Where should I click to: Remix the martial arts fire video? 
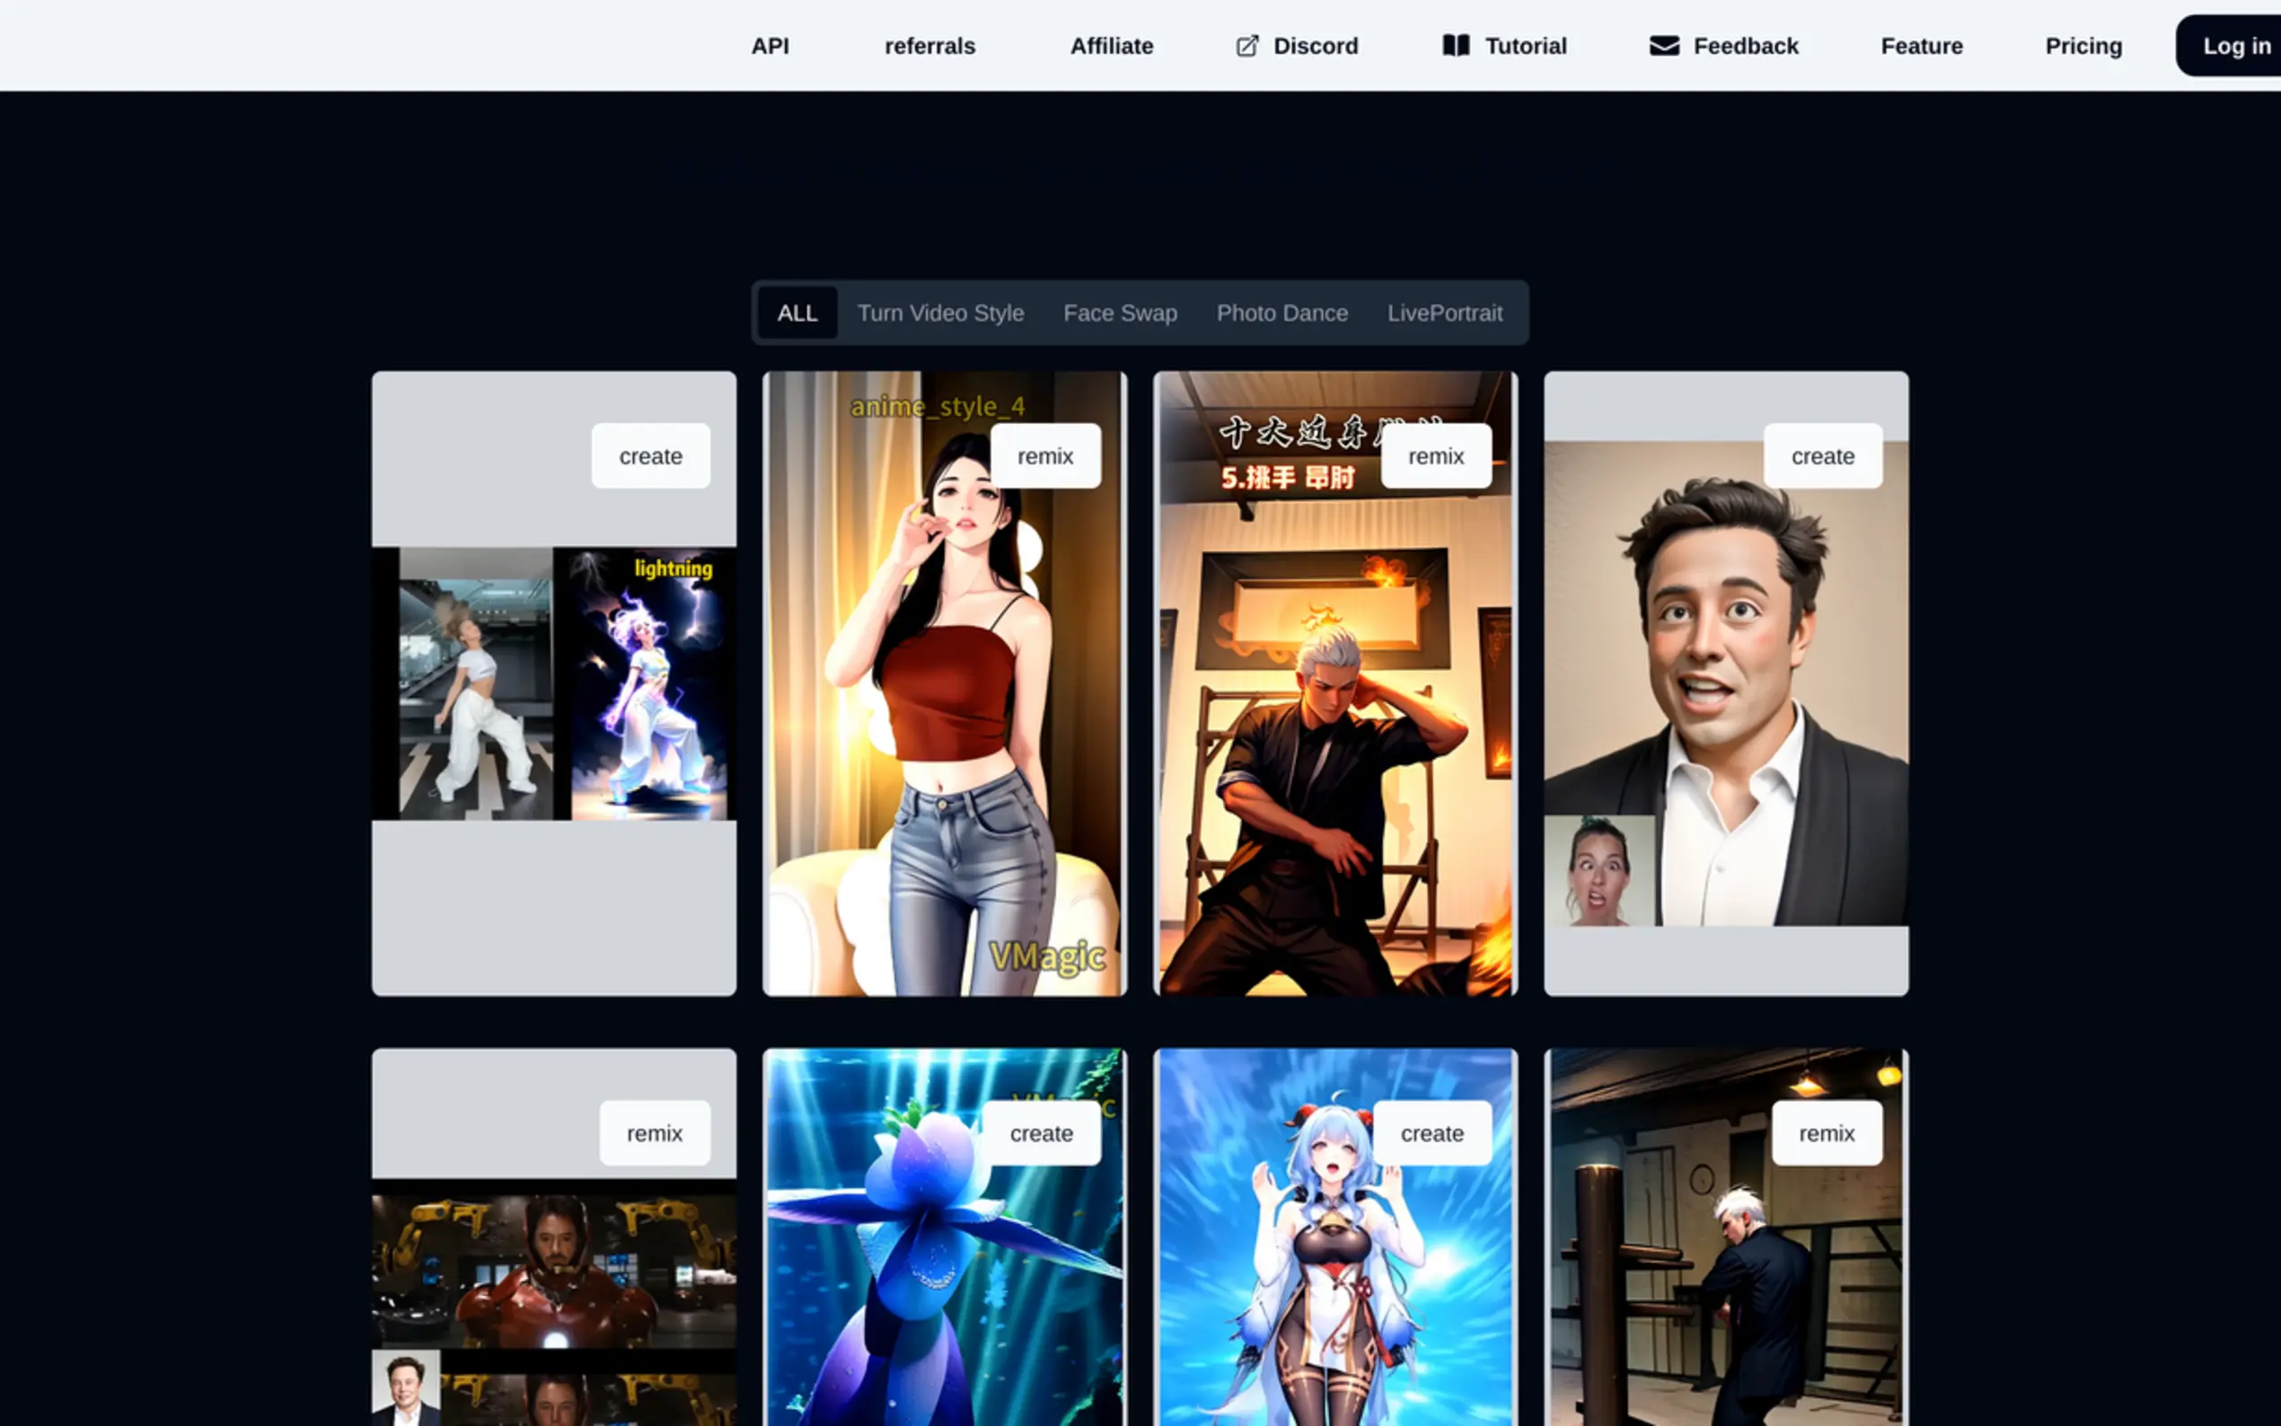1435,456
